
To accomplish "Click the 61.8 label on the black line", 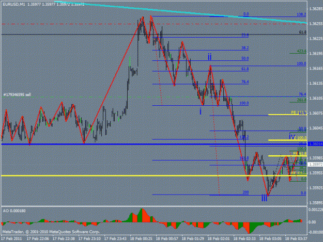I will (x=303, y=32).
